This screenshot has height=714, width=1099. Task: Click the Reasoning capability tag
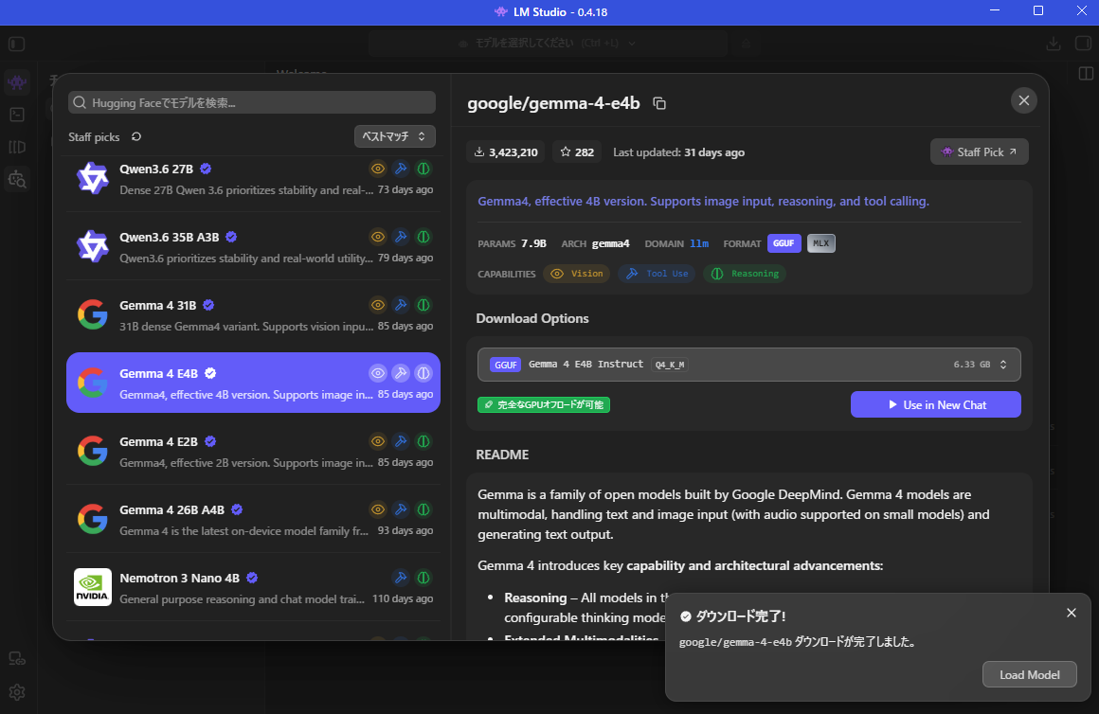pyautogui.click(x=745, y=274)
